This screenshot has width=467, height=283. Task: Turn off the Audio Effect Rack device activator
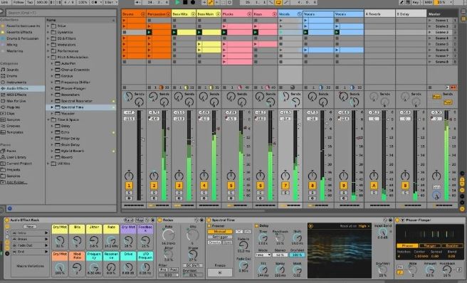(6, 220)
